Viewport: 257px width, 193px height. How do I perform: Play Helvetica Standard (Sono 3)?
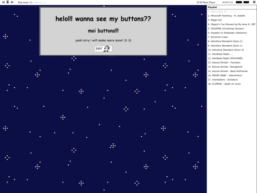pos(232,50)
